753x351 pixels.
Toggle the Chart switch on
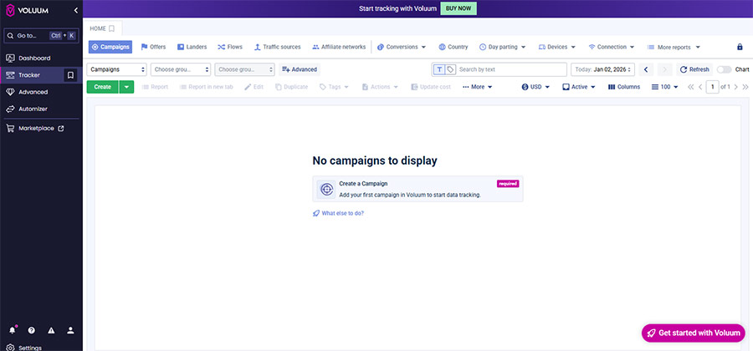(723, 69)
